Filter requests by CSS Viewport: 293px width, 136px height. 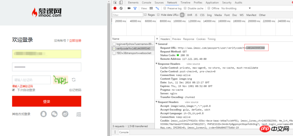(202, 15)
